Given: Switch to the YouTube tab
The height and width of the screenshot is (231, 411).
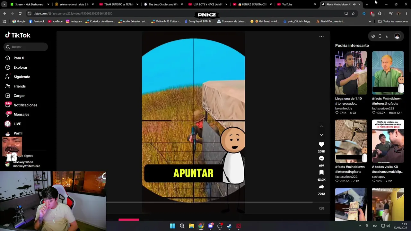Looking at the screenshot, I should (x=296, y=4).
